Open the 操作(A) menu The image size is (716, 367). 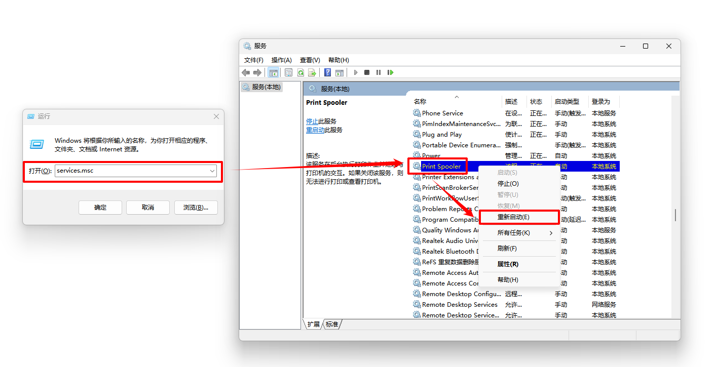click(x=282, y=60)
